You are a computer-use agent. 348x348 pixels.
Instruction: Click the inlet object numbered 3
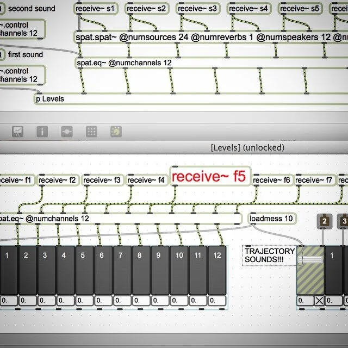click(343, 221)
